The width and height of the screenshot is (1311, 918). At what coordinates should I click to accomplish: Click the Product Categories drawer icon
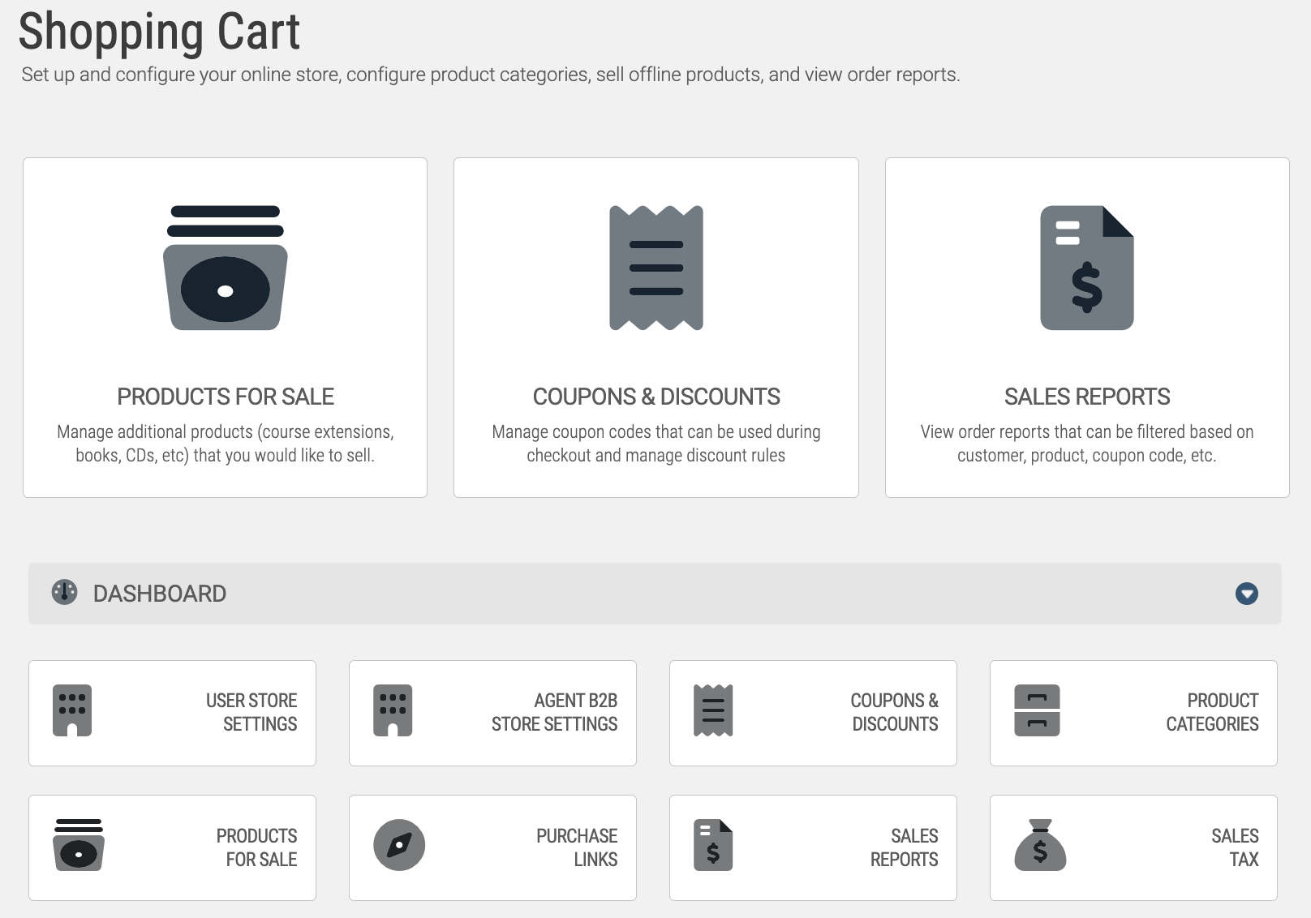coord(1037,710)
